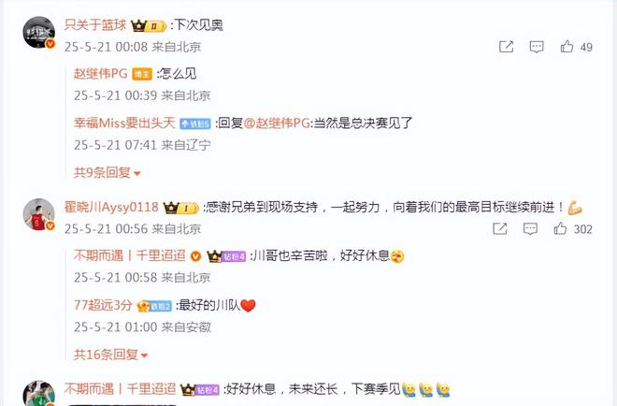Open 只关于篮球 profile avatar
Image resolution: width=617 pixels, height=406 pixels.
coord(38,33)
